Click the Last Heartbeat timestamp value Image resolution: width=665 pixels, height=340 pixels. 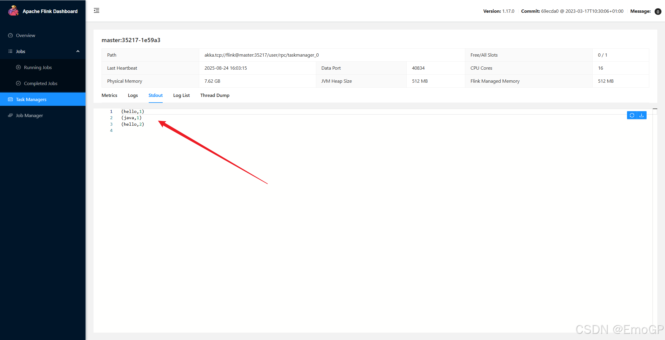pyautogui.click(x=226, y=68)
